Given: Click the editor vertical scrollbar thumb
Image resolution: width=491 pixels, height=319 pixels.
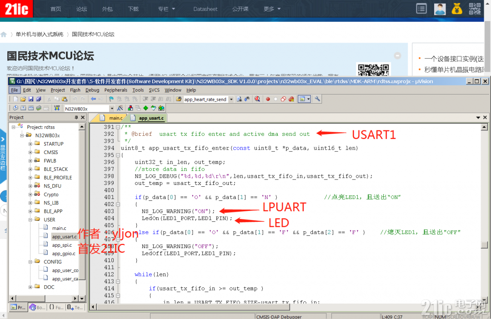Looking at the screenshot, I should pyautogui.click(x=484, y=244).
